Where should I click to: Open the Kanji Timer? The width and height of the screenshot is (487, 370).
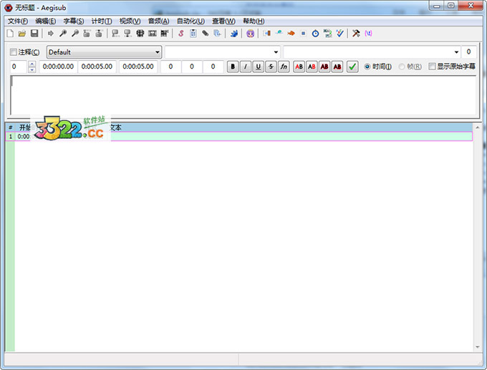tap(327, 33)
